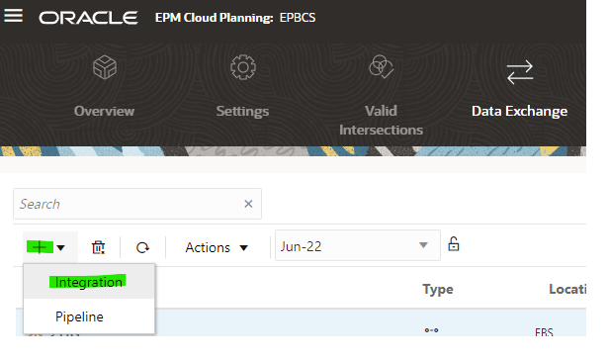Open the Valid Intersections icon
Image resolution: width=609 pixels, height=360 pixels.
[x=381, y=67]
